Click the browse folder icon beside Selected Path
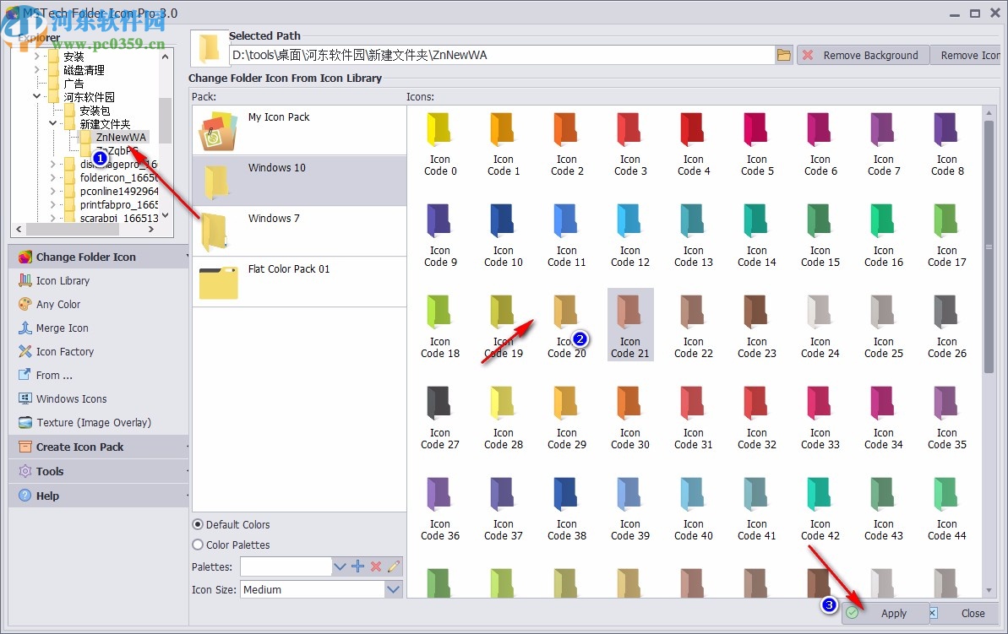 coord(783,53)
